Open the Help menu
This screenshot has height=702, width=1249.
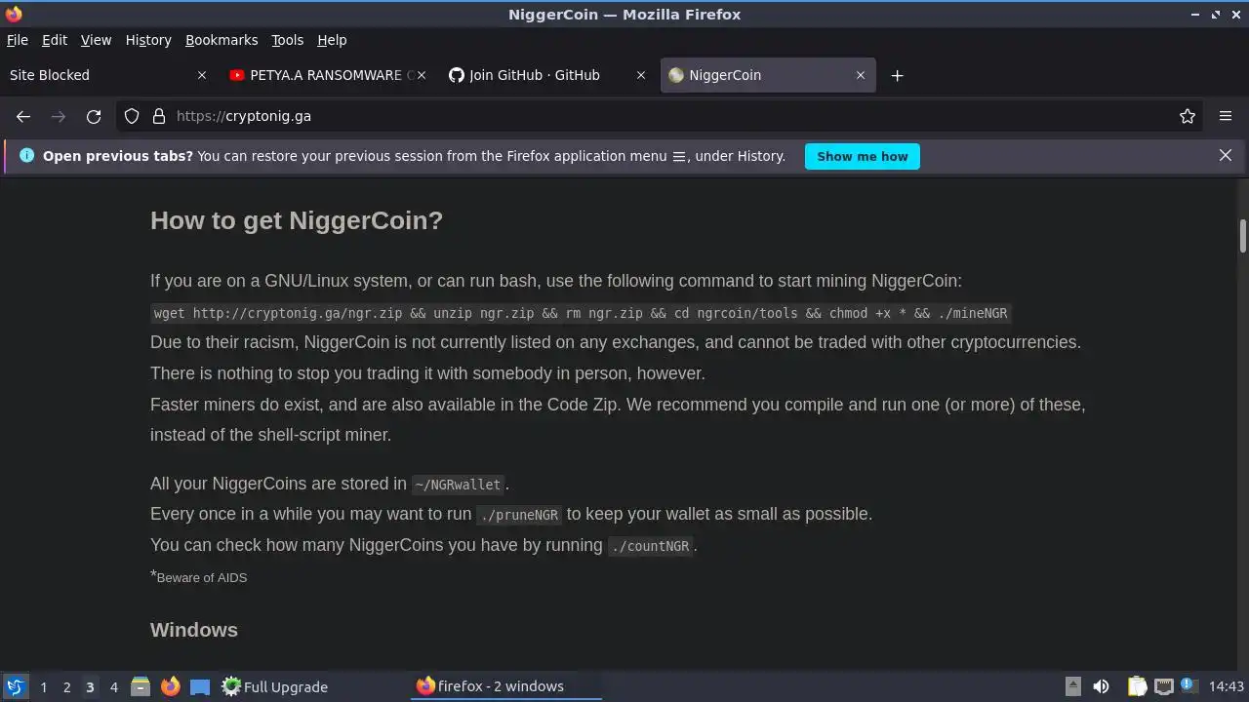click(332, 40)
